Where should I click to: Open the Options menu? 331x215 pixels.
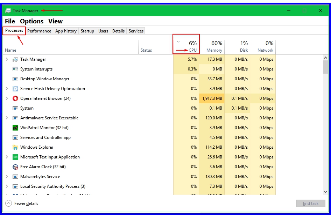pos(31,21)
